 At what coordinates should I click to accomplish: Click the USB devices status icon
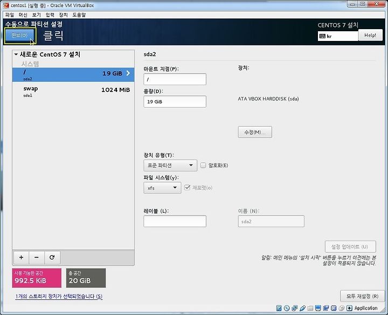[302, 308]
